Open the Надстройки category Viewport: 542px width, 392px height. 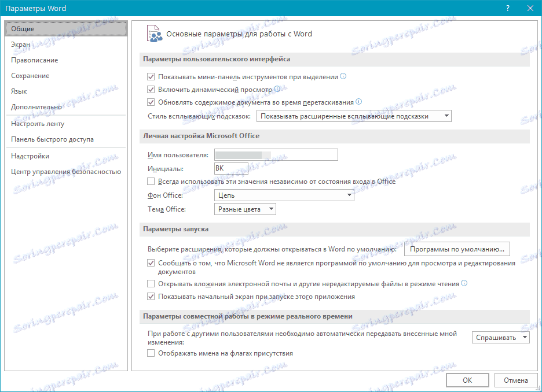(65, 156)
